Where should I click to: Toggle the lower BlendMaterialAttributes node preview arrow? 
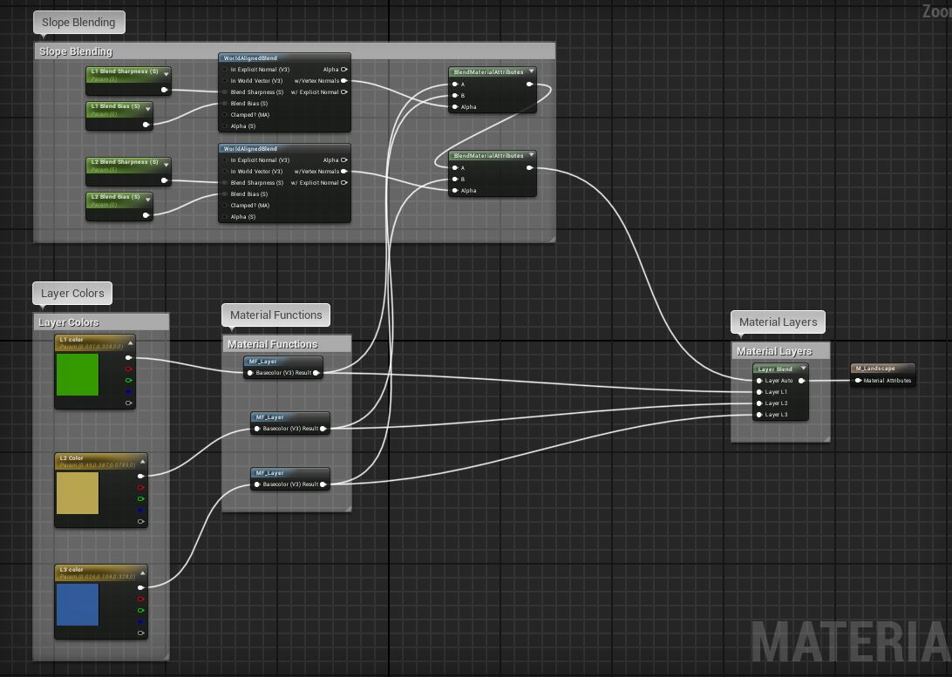(x=531, y=155)
